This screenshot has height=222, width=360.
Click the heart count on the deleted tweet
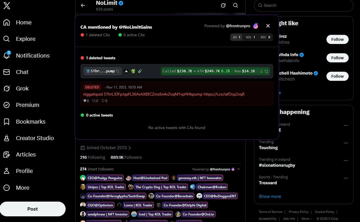(x=86, y=101)
